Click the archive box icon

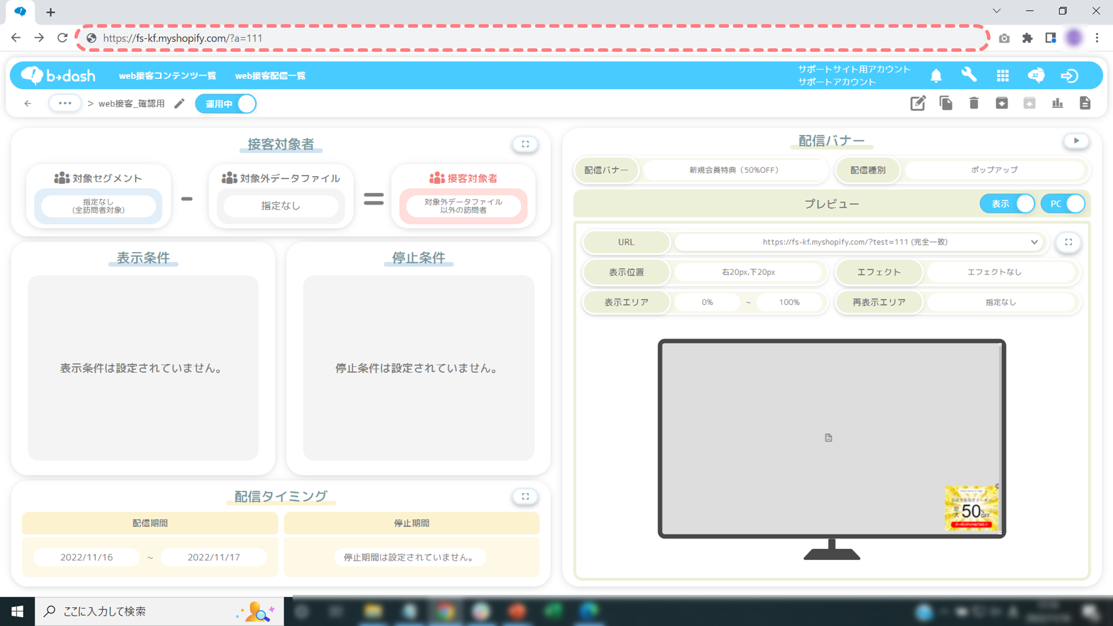[x=1001, y=103]
